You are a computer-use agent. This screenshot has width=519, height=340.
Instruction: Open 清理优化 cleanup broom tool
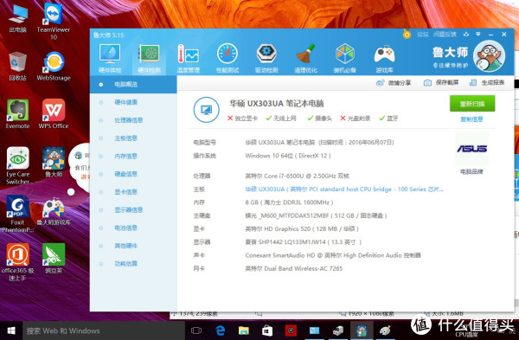(x=306, y=58)
